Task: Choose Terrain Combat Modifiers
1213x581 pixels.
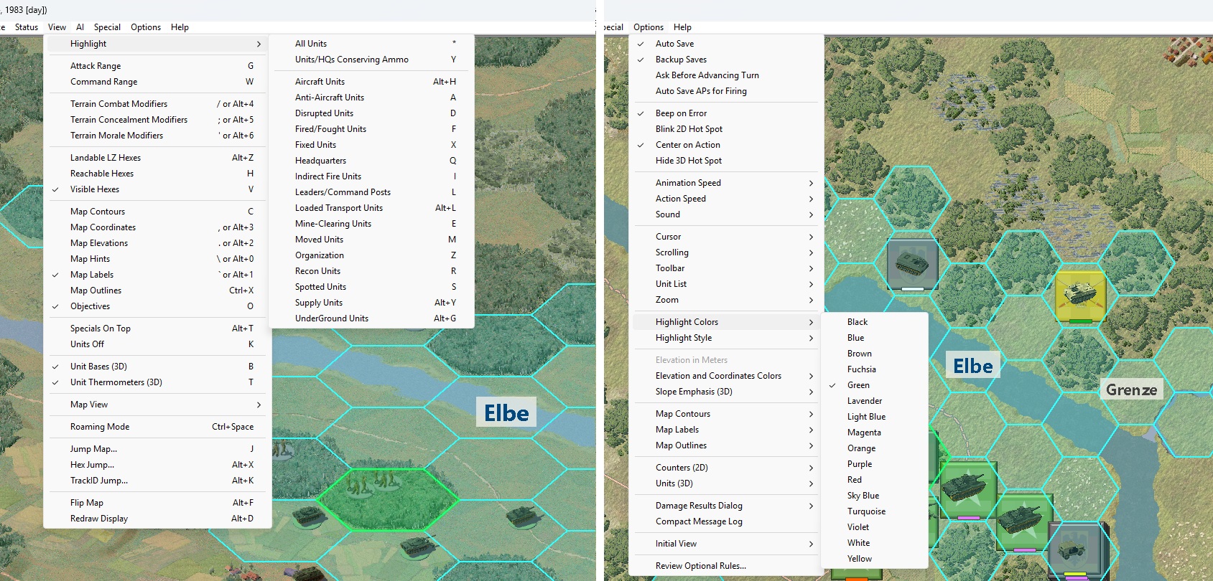Action: click(157, 104)
